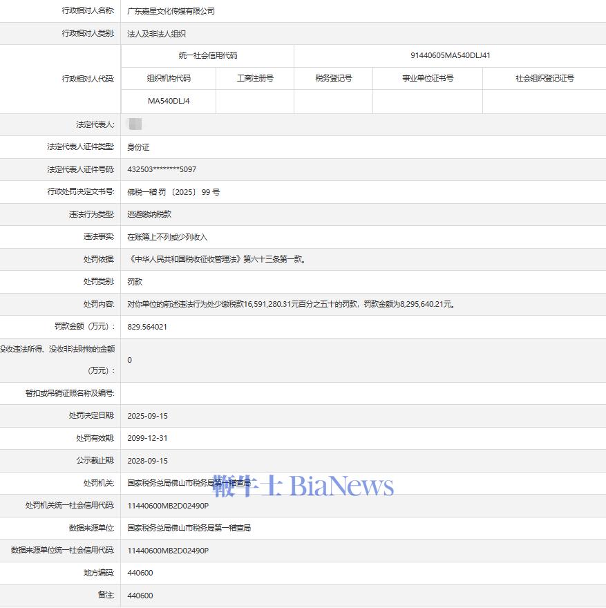606x608 pixels.
Task: Click the 社会组织登记证号 column header
Action: (x=545, y=78)
